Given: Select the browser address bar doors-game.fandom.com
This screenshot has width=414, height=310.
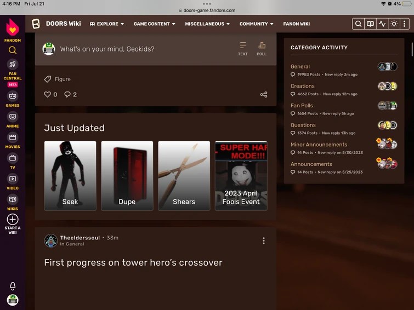Looking at the screenshot, I should point(207,10).
